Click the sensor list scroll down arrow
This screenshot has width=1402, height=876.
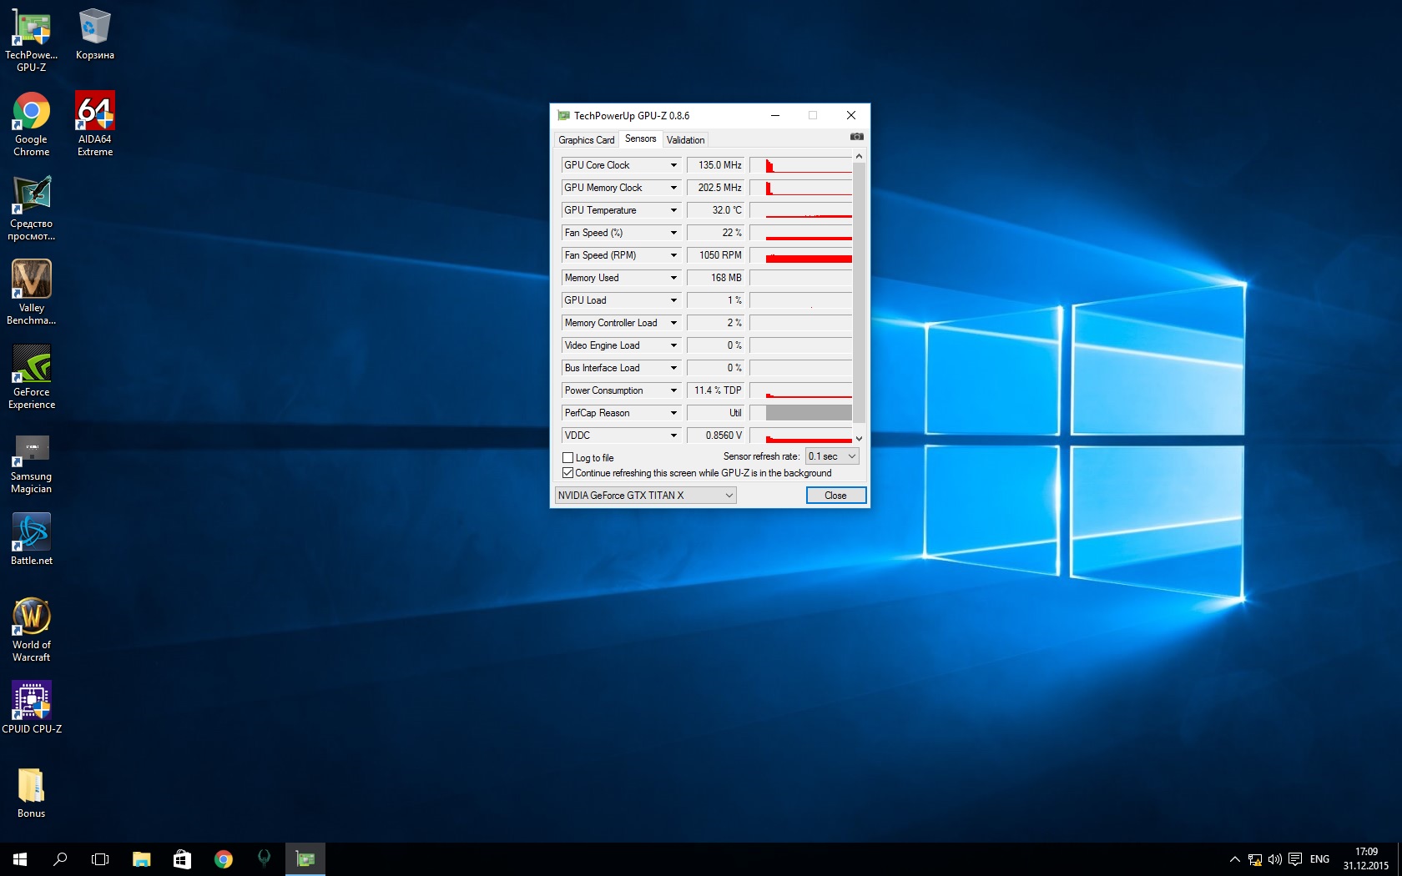(x=859, y=438)
